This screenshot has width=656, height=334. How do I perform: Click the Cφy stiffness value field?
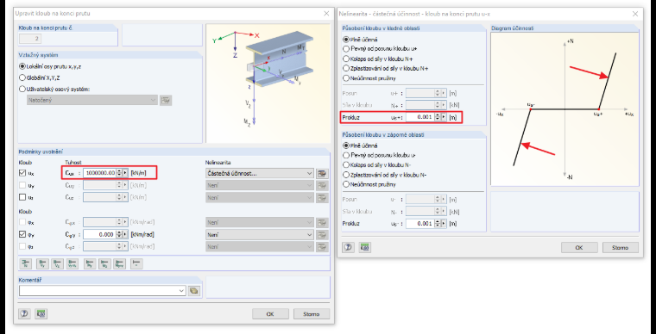point(99,235)
